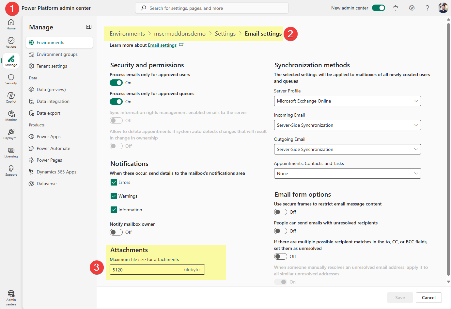Click the Cancel button
Viewport: 451px width, 309px height.
click(x=428, y=298)
